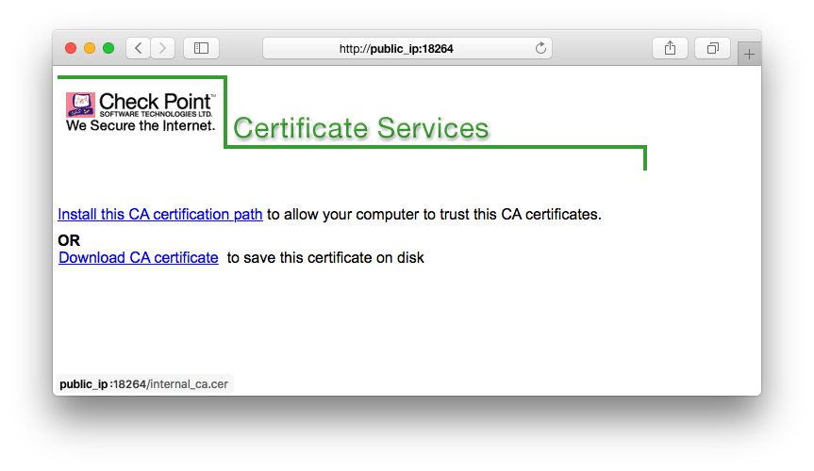The image size is (814, 471).
Task: Click the address bar showing public_ip:18264
Action: pos(407,48)
